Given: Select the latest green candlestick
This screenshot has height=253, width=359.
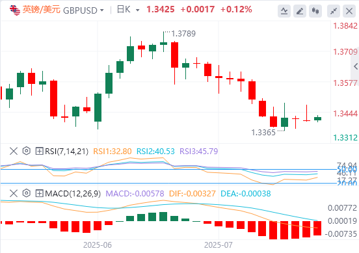Looking at the screenshot, I should [317, 118].
